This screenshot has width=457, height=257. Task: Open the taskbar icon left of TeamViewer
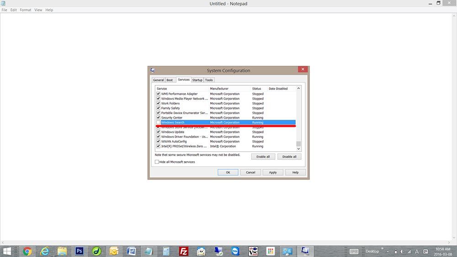(218, 251)
